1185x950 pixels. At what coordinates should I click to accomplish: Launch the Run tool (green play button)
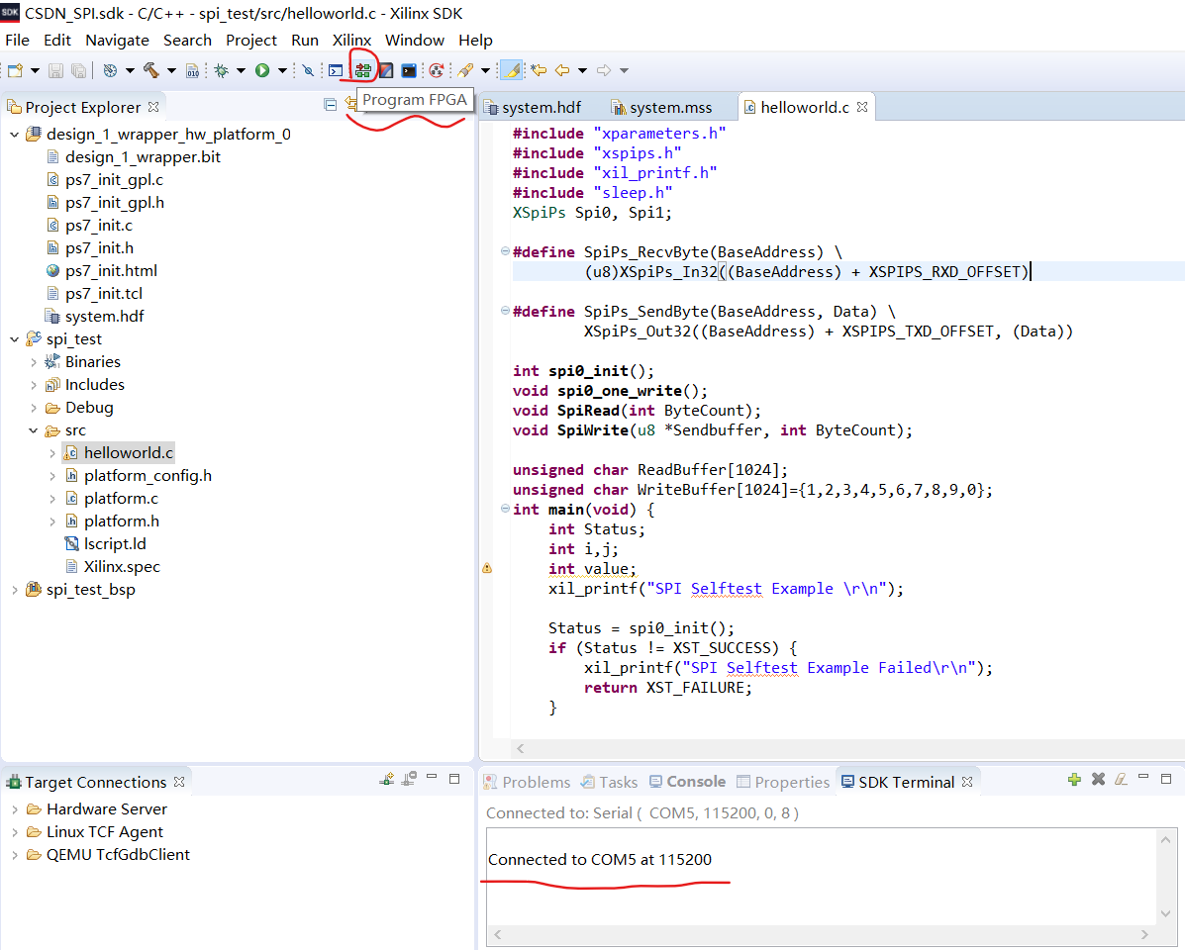click(x=260, y=70)
